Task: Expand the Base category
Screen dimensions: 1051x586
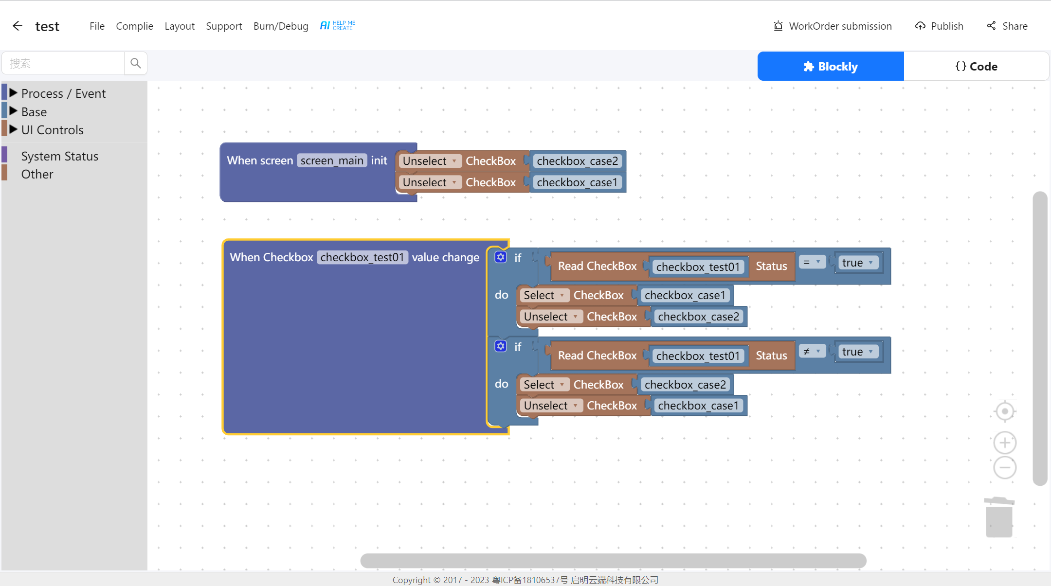Action: (x=14, y=111)
